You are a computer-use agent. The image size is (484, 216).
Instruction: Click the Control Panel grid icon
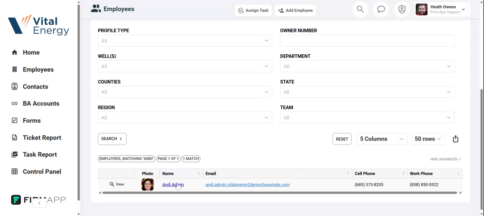15,171
